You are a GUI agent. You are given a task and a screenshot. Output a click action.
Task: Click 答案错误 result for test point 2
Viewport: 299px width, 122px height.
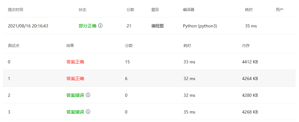click(75, 95)
